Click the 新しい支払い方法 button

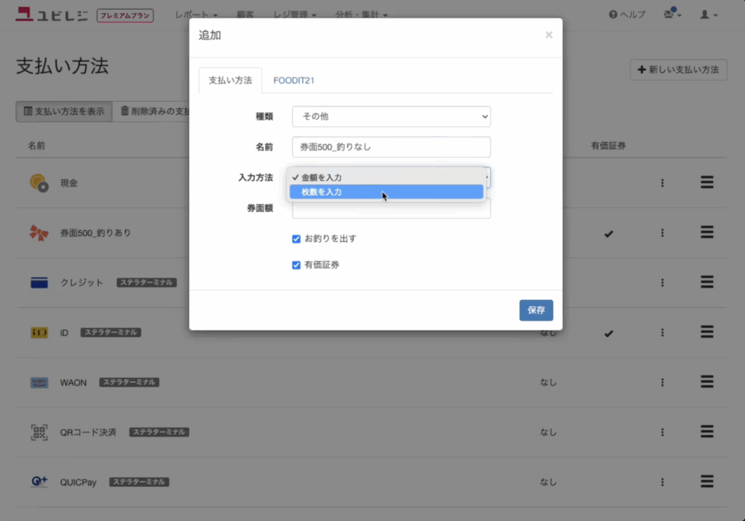tap(678, 70)
